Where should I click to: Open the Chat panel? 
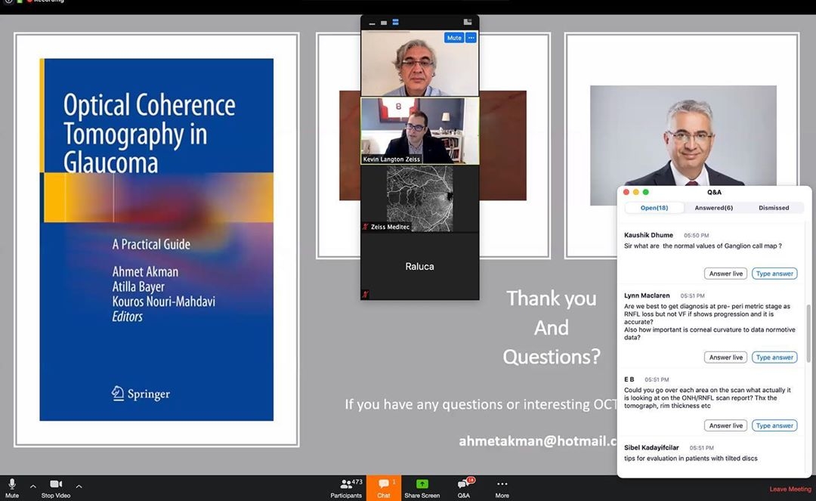(x=384, y=488)
